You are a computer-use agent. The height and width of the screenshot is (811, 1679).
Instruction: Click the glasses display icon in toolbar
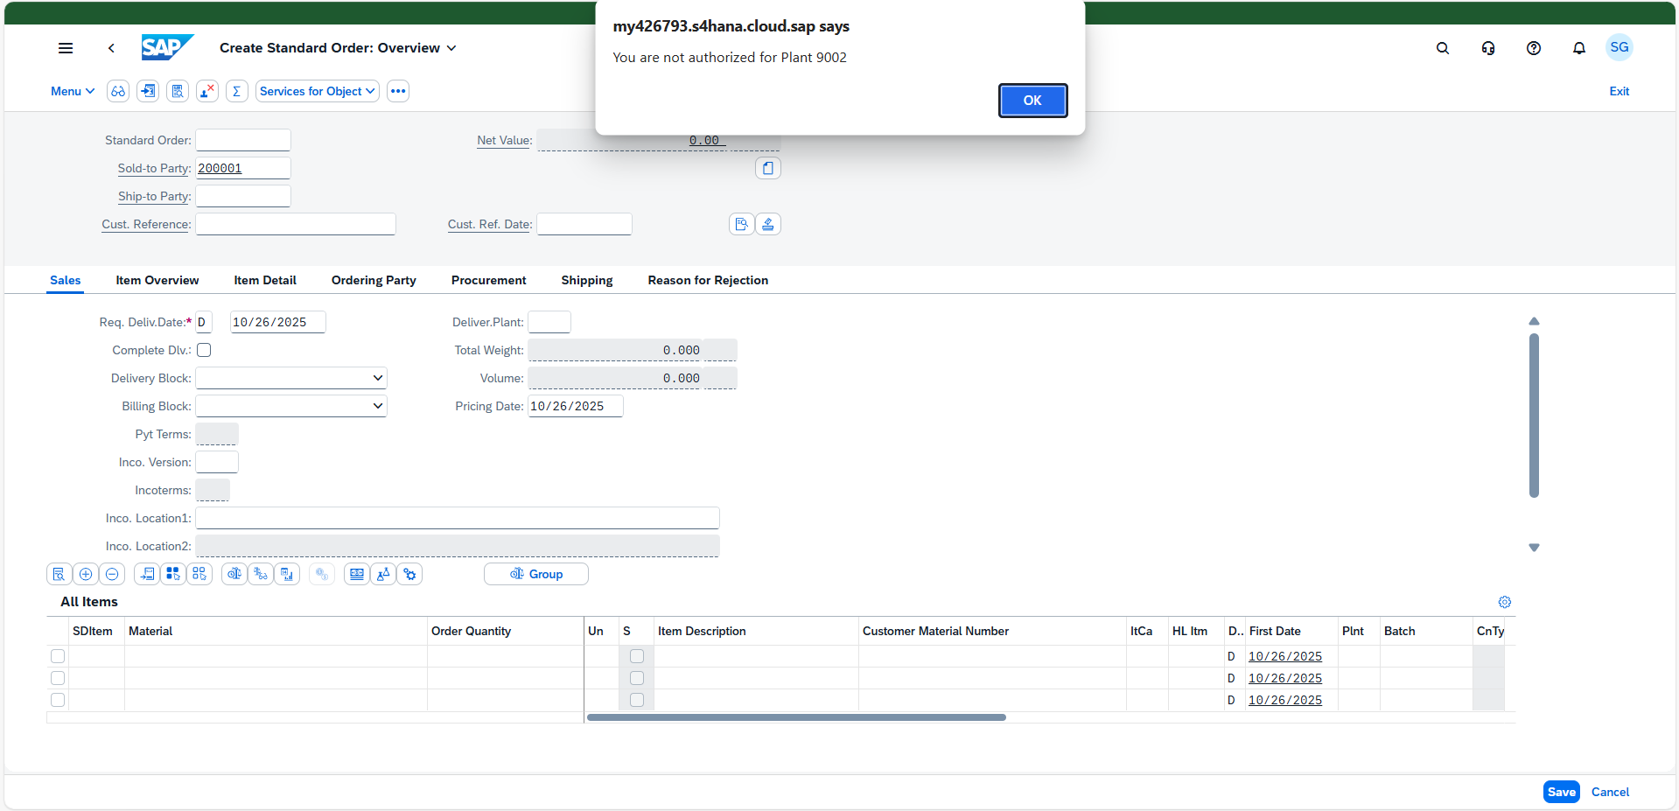point(118,91)
